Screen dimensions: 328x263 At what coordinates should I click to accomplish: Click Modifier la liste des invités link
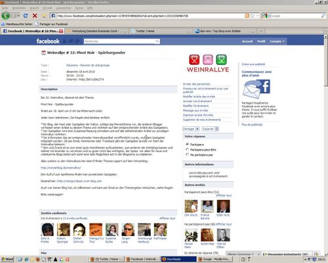[199, 97]
